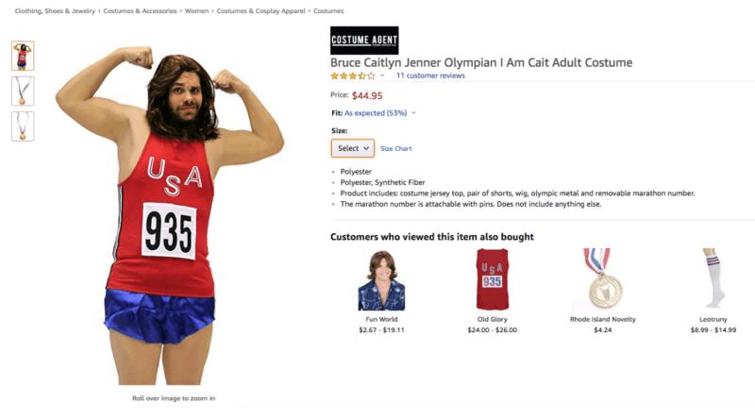
Task: Click the Rhode Island Novelty medal image
Action: (x=601, y=279)
